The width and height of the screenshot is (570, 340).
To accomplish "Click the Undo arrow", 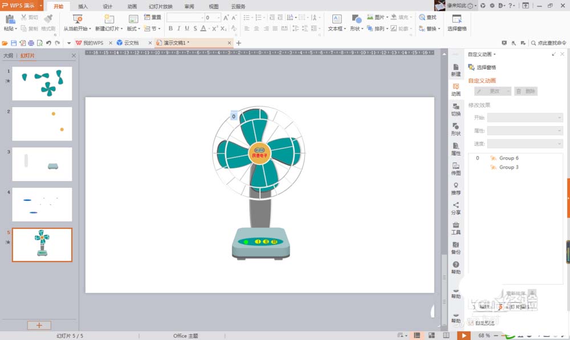I will pos(48,43).
